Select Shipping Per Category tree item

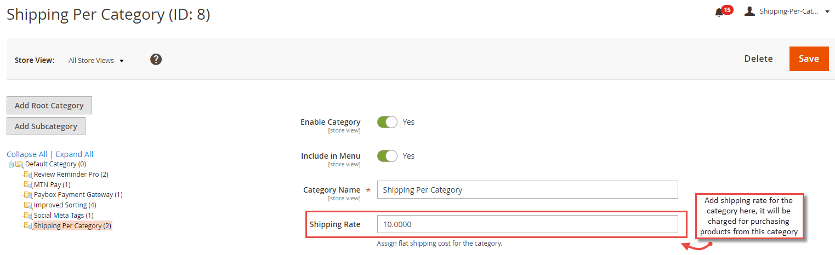(x=72, y=226)
